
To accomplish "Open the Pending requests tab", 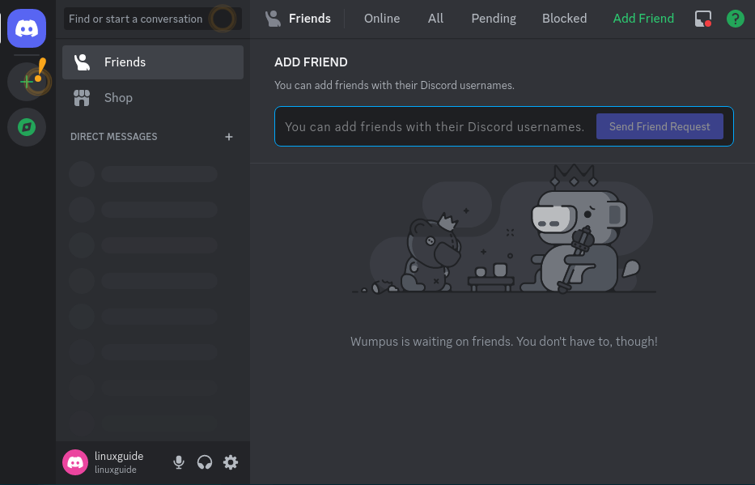I will (x=494, y=19).
